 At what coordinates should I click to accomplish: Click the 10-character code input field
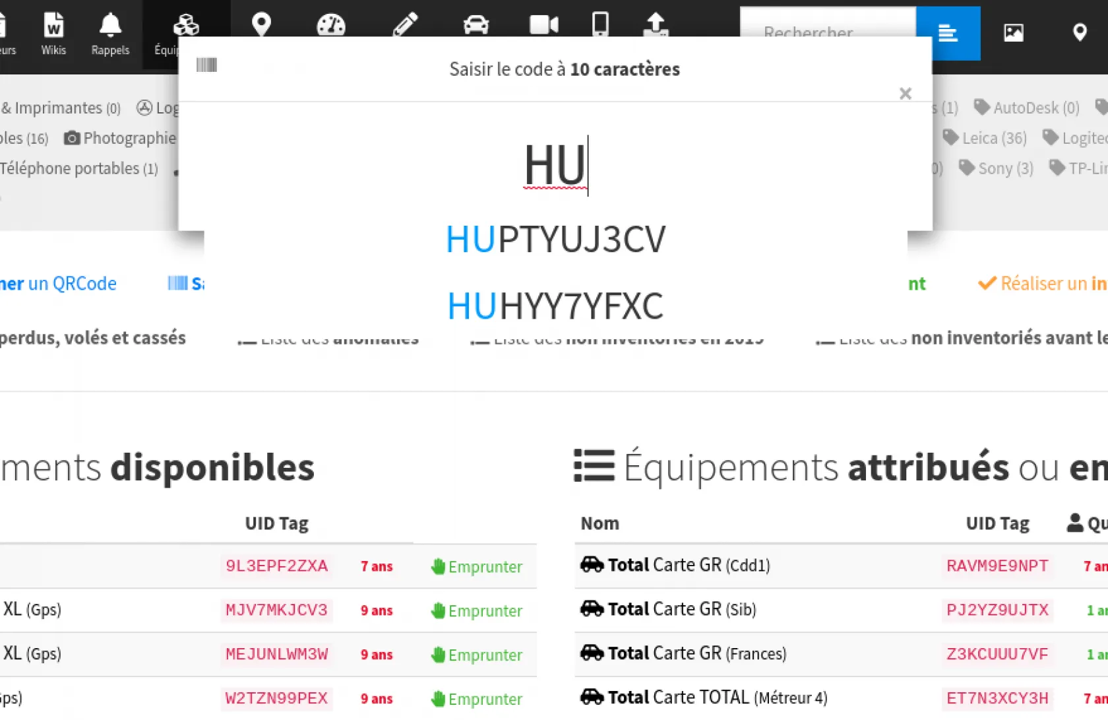[x=555, y=165]
